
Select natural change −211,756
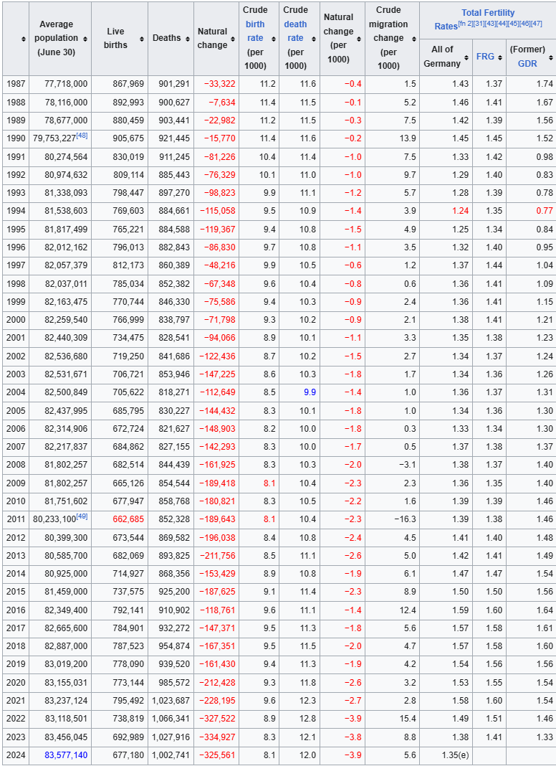(217, 556)
